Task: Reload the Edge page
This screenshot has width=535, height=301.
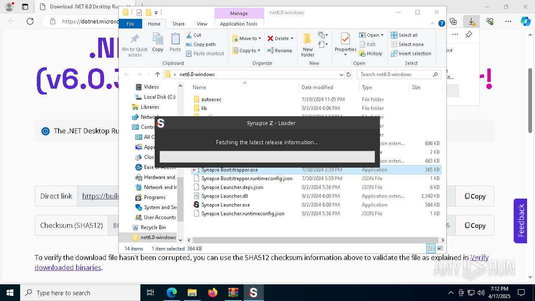Action: [30, 21]
